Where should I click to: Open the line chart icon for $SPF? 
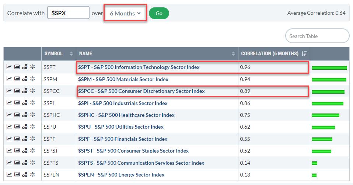click(x=9, y=139)
